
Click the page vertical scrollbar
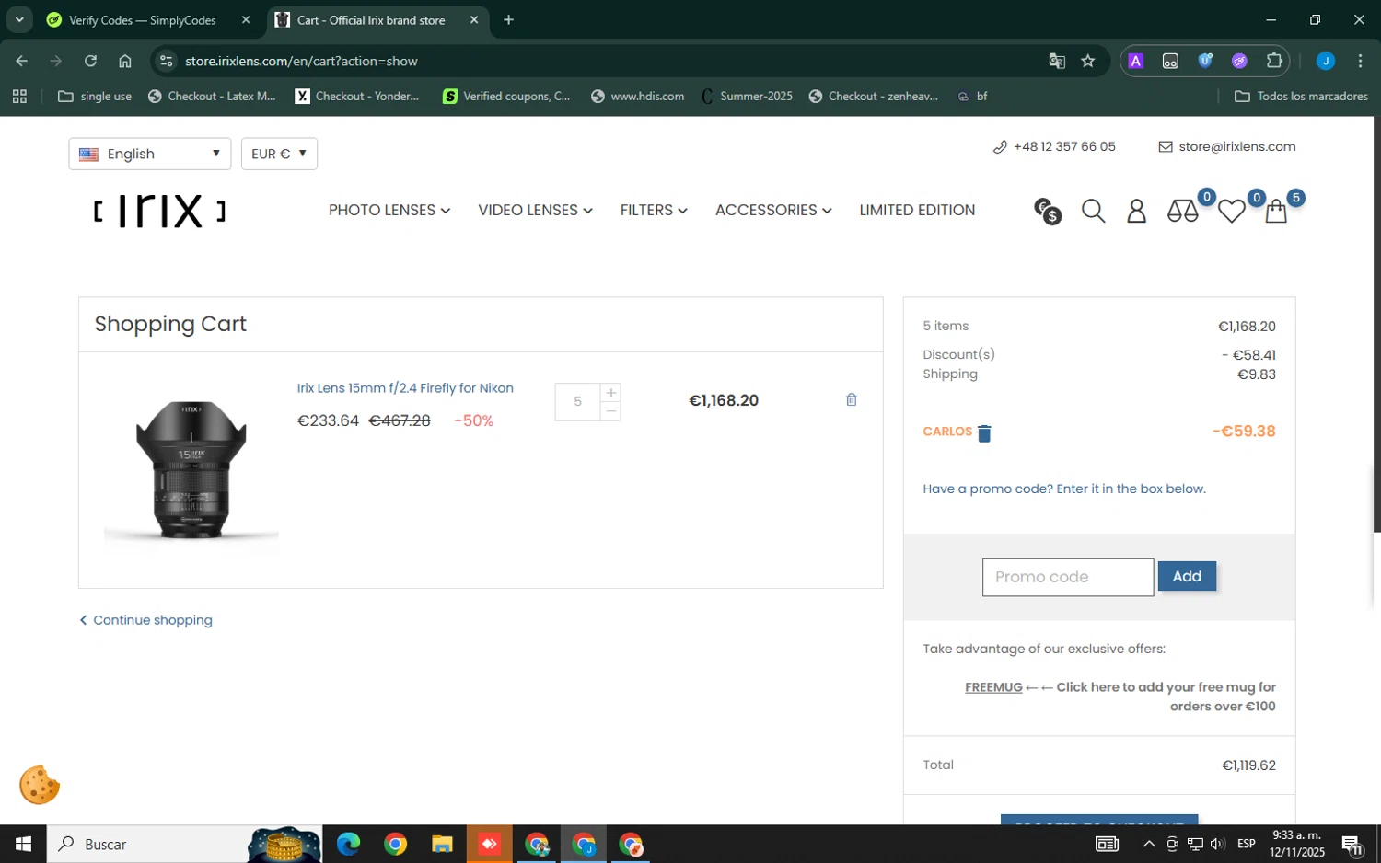coord(1376,324)
